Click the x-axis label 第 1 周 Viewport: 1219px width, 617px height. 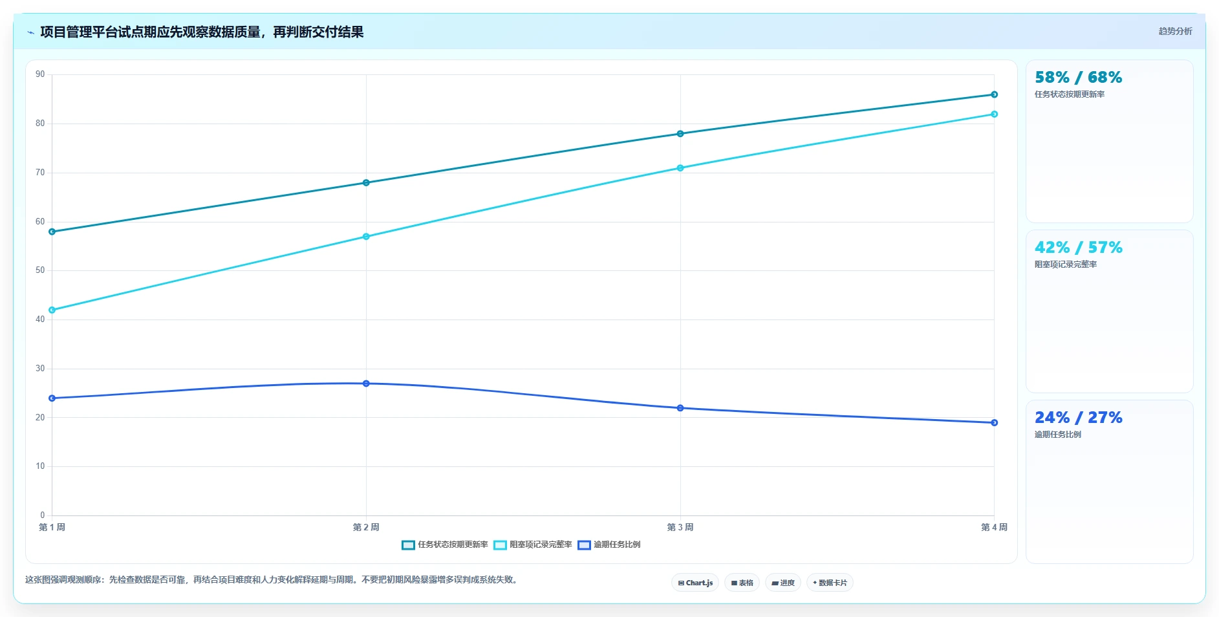[x=52, y=527]
